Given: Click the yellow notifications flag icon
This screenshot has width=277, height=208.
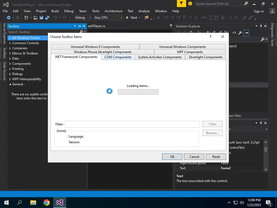Looking at the screenshot, I should point(182,3).
